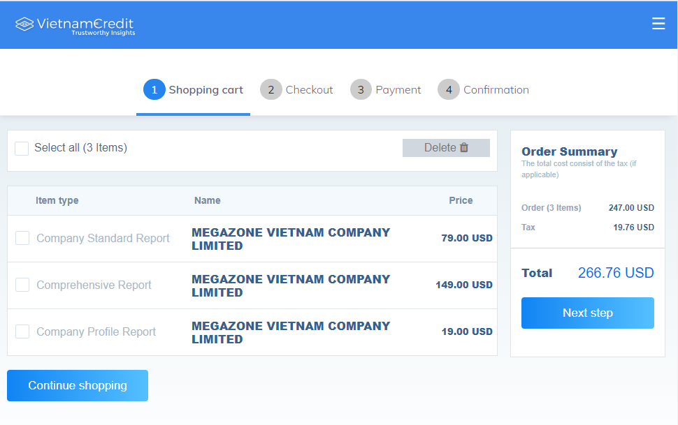
Task: Click the Tax label in Order Summary
Action: [528, 228]
